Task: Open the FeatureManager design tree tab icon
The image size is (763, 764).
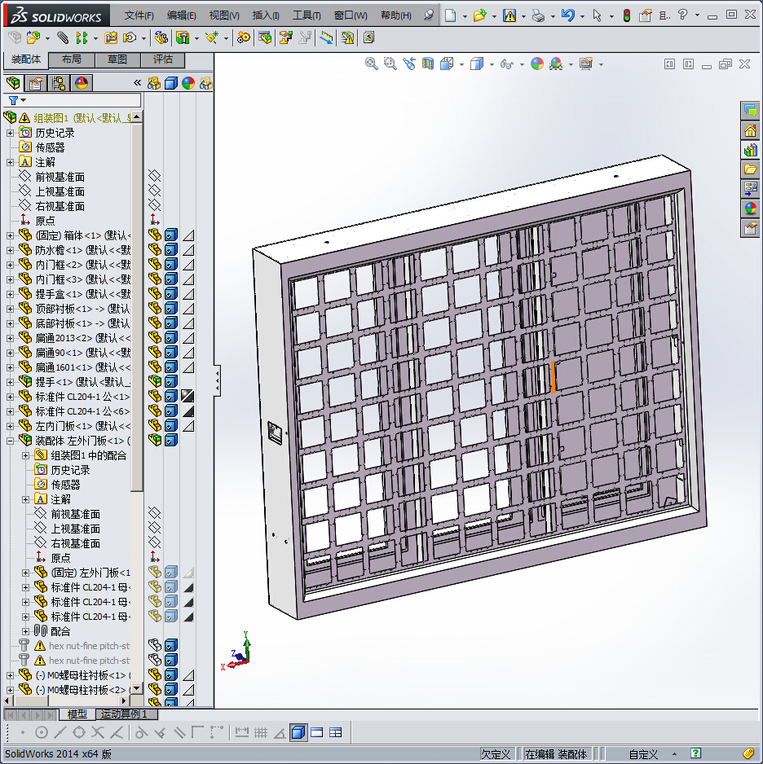Action: 13,83
